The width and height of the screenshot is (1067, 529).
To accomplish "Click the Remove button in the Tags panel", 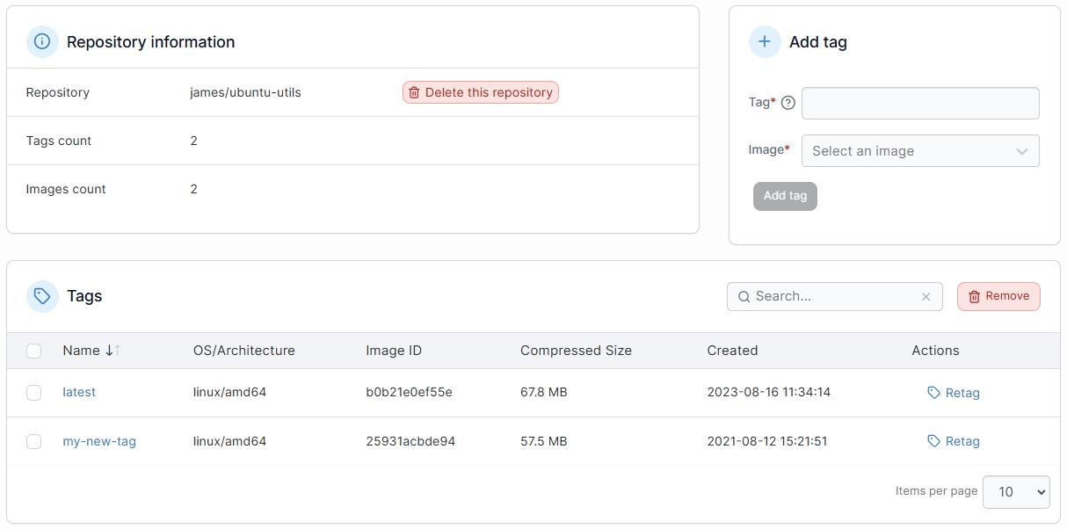I will [998, 296].
